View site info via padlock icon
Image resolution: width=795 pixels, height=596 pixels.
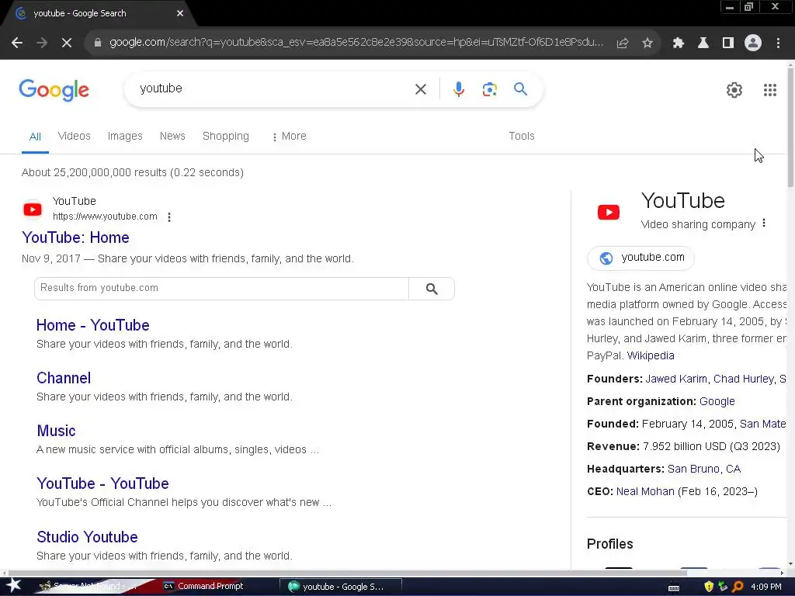[x=97, y=43]
